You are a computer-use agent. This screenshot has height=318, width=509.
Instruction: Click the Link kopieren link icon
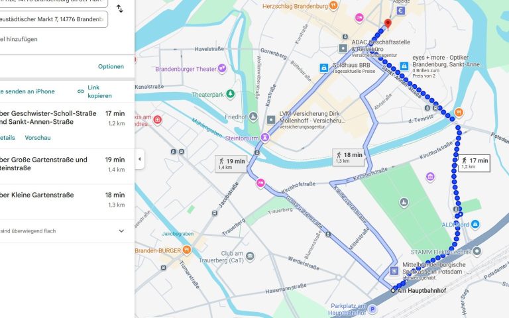click(81, 91)
